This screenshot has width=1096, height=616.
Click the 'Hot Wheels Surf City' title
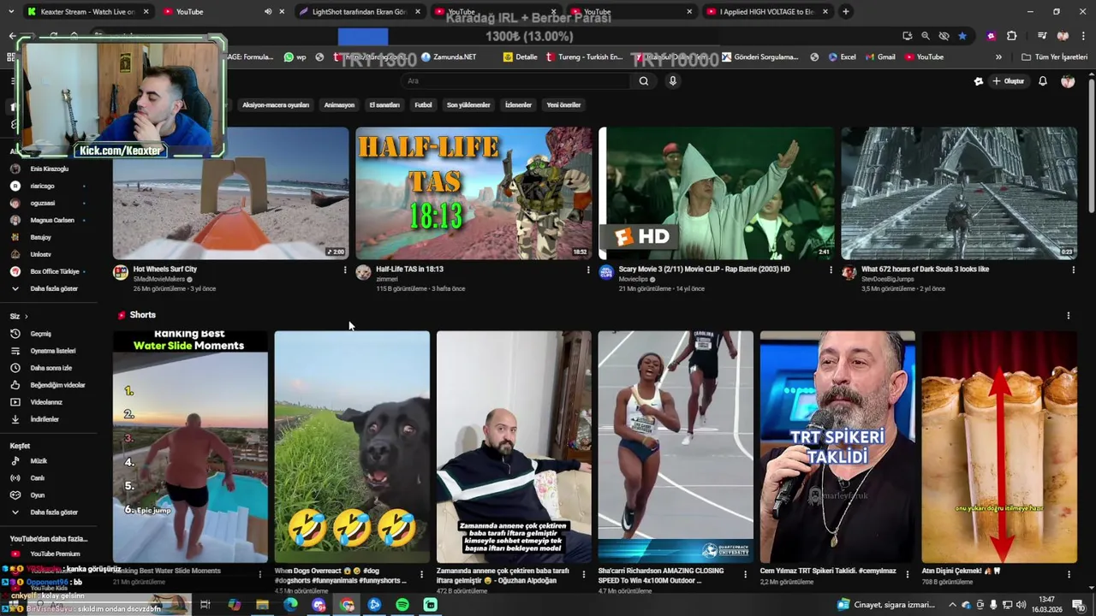[164, 269]
